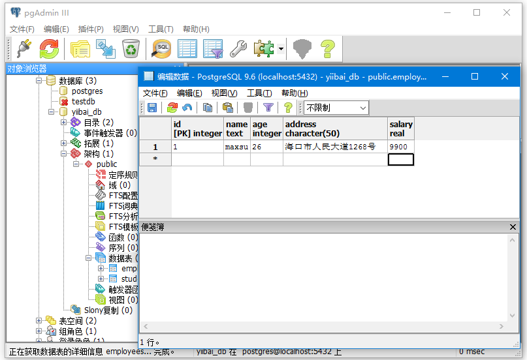The width and height of the screenshot is (527, 360).
Task: Click the plug connection icon in main toolbar
Action: pyautogui.click(x=23, y=48)
